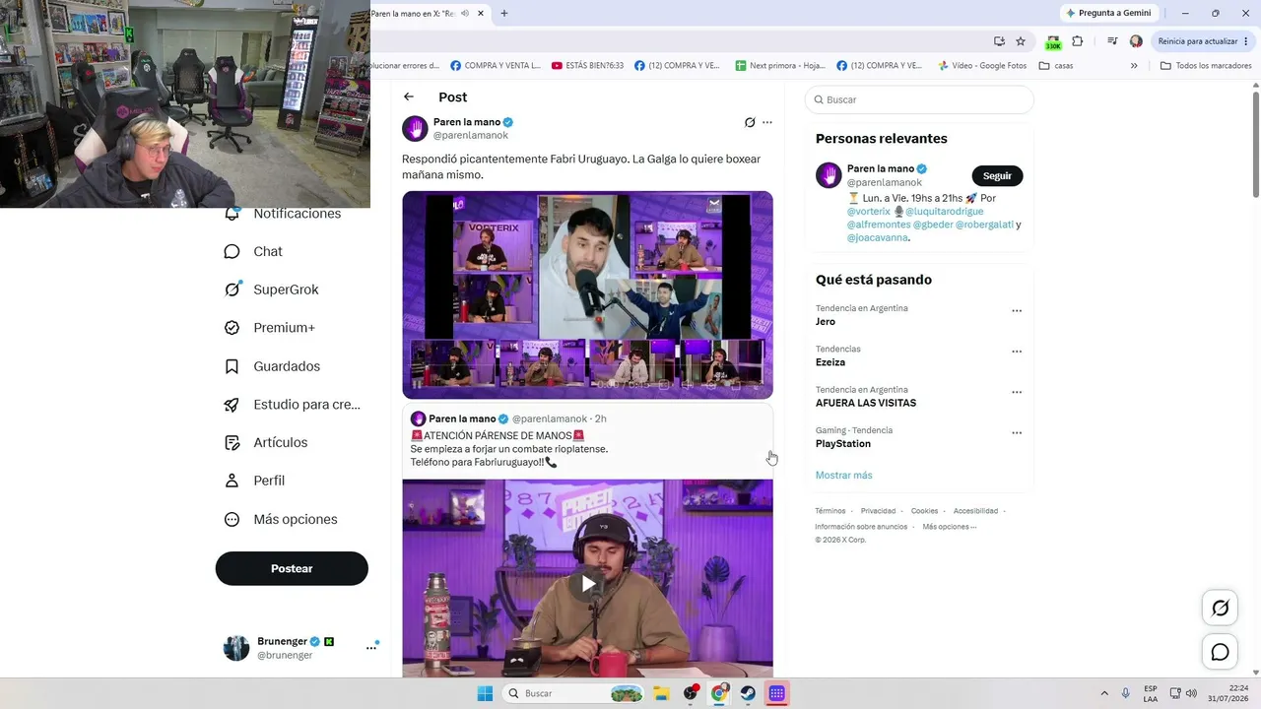This screenshot has width=1261, height=709.
Task: Open Brunenger account menu dots
Action: pos(371,648)
